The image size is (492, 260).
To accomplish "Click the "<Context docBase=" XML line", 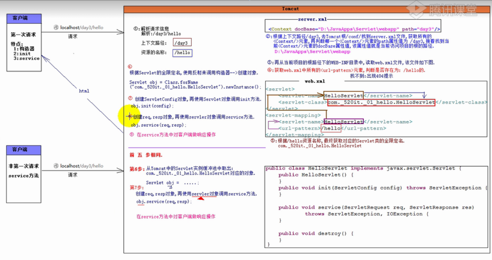I will [x=354, y=29].
